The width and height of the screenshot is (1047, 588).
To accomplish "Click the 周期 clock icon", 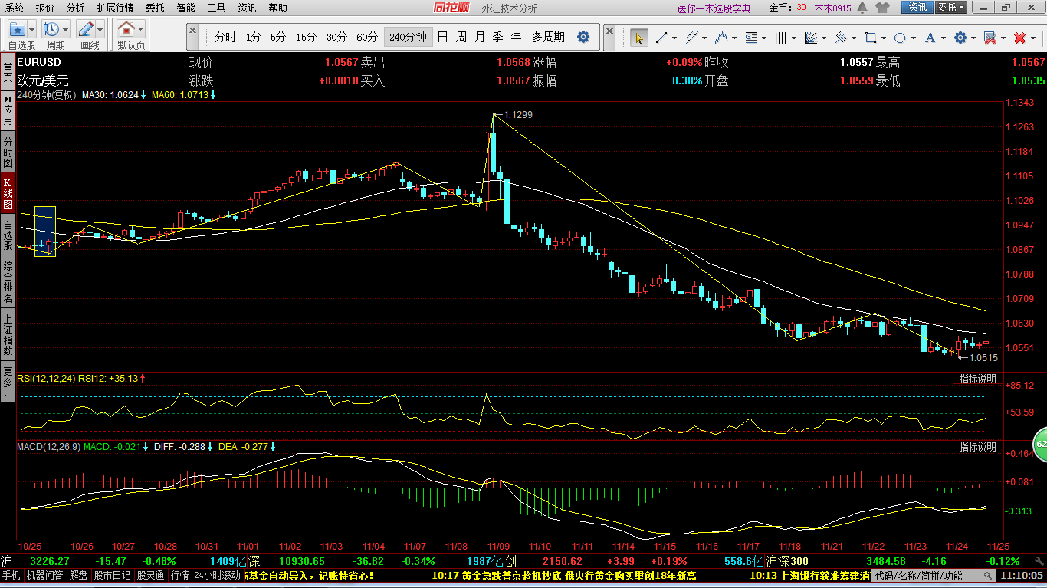I will pos(51,30).
